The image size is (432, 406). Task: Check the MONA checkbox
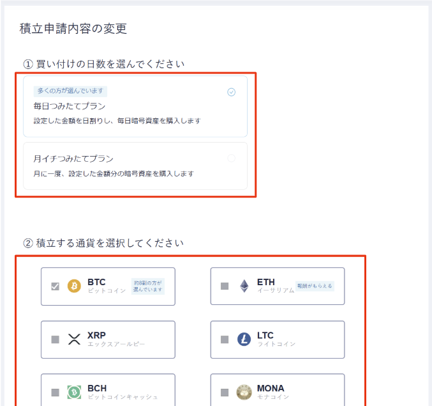[x=225, y=392]
